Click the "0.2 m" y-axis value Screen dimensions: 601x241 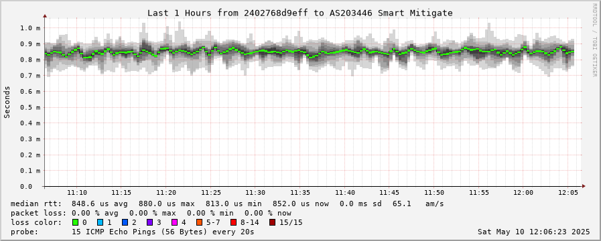30,155
